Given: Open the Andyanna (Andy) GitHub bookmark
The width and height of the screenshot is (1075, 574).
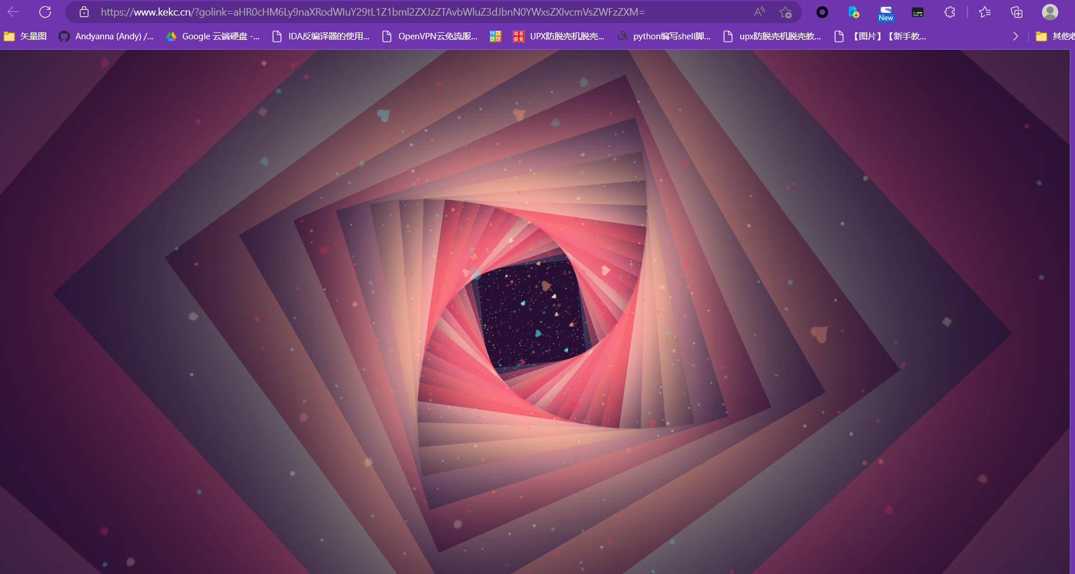Looking at the screenshot, I should [x=106, y=36].
